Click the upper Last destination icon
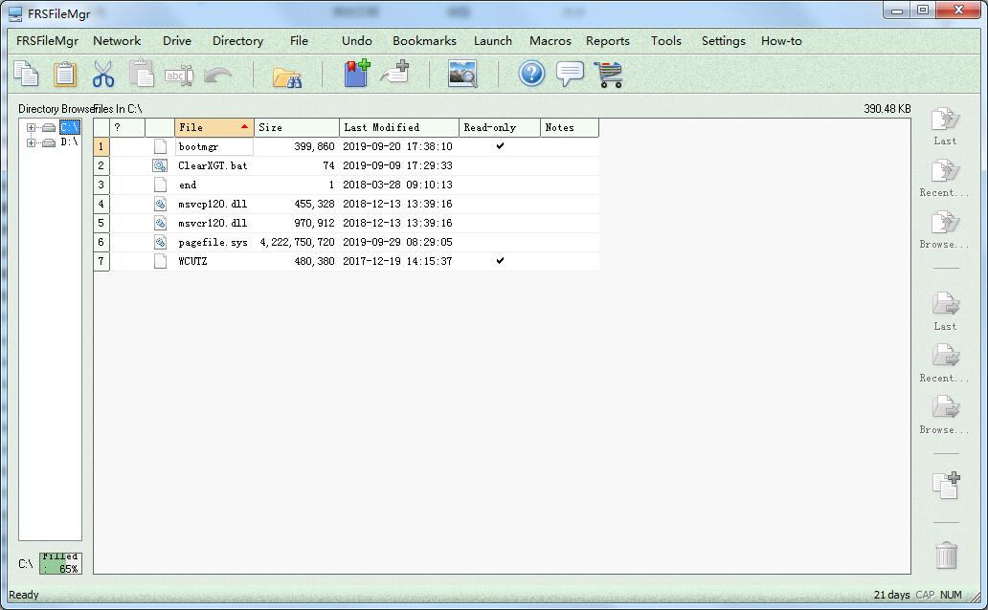 [x=945, y=119]
